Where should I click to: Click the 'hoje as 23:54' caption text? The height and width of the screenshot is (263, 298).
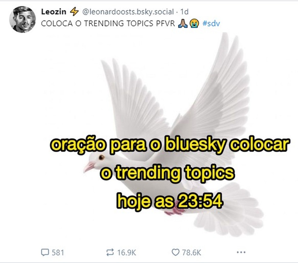coord(170,201)
